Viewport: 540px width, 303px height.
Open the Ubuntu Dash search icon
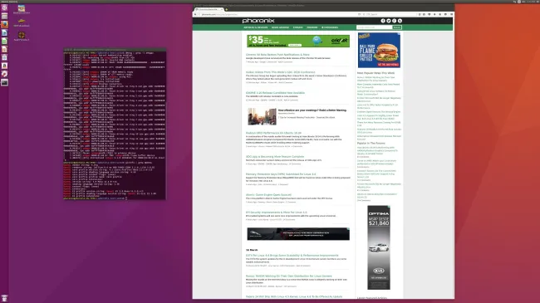coord(4,8)
